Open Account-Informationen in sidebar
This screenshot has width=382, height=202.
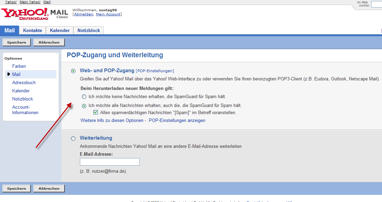click(25, 110)
